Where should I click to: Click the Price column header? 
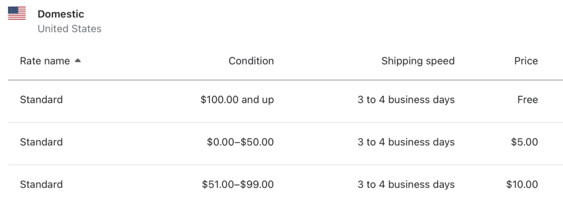tap(526, 61)
